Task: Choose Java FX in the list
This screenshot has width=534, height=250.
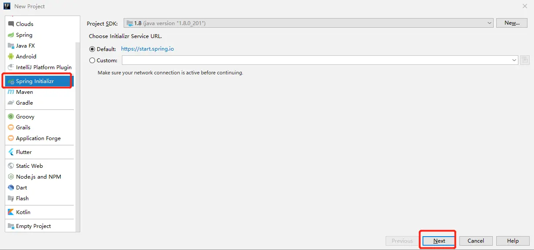Action: [x=39, y=45]
